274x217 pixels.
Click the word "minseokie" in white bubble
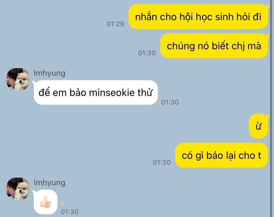[112, 93]
